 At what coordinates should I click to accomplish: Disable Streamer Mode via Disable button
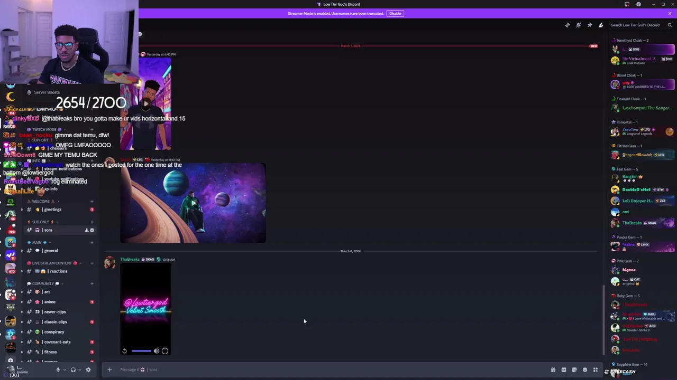[x=395, y=13]
